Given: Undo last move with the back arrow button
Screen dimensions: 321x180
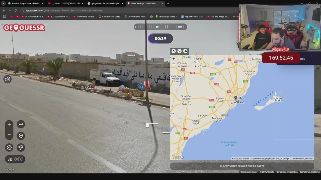Looking at the screenshot, I should tap(21, 124).
